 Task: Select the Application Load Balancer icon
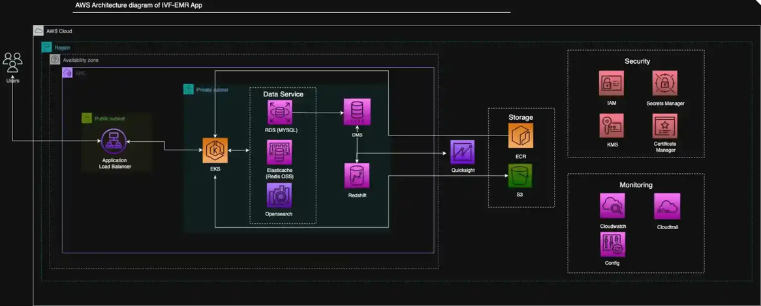point(114,142)
